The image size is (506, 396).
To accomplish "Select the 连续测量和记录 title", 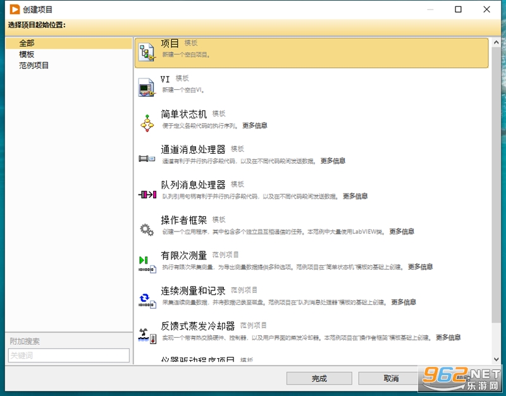I will pyautogui.click(x=193, y=291).
